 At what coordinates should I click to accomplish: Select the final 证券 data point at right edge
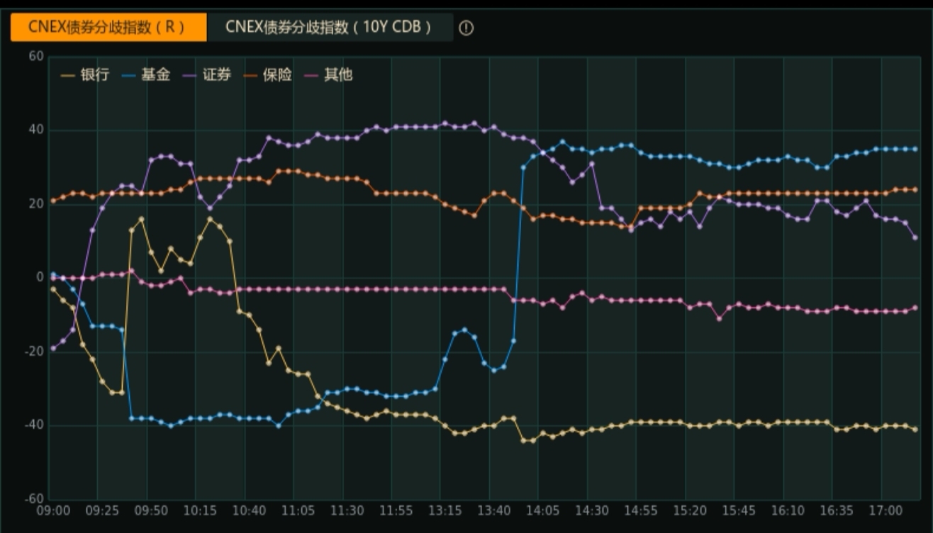coord(915,237)
